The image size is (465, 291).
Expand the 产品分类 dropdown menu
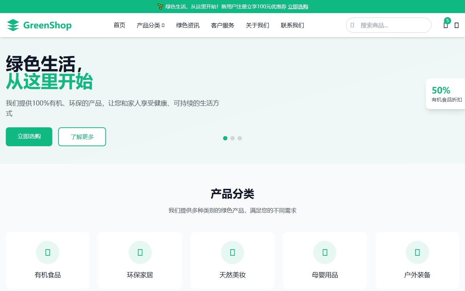click(150, 25)
